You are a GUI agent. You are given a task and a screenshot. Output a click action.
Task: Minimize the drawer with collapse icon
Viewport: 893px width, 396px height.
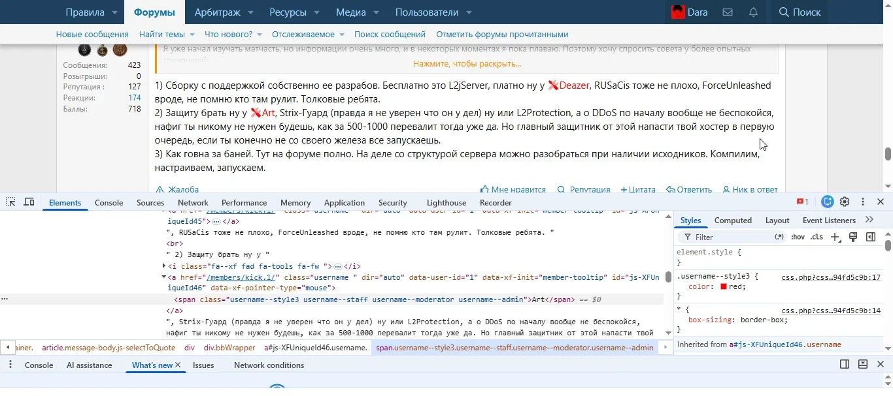click(x=863, y=365)
